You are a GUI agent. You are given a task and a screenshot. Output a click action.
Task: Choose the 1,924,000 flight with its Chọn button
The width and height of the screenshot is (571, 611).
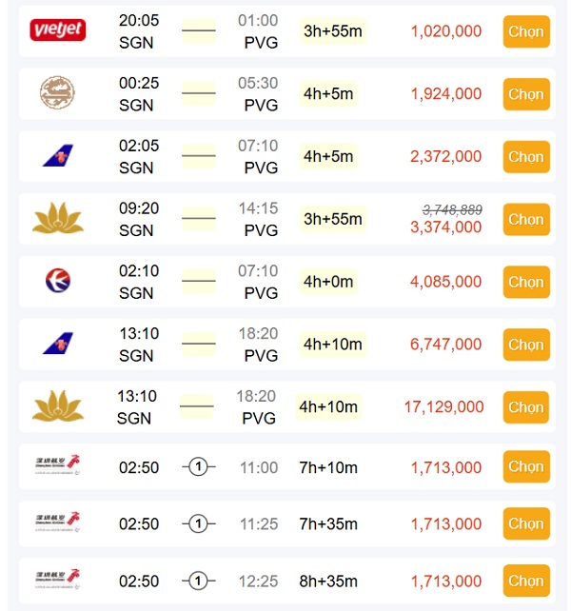[525, 94]
